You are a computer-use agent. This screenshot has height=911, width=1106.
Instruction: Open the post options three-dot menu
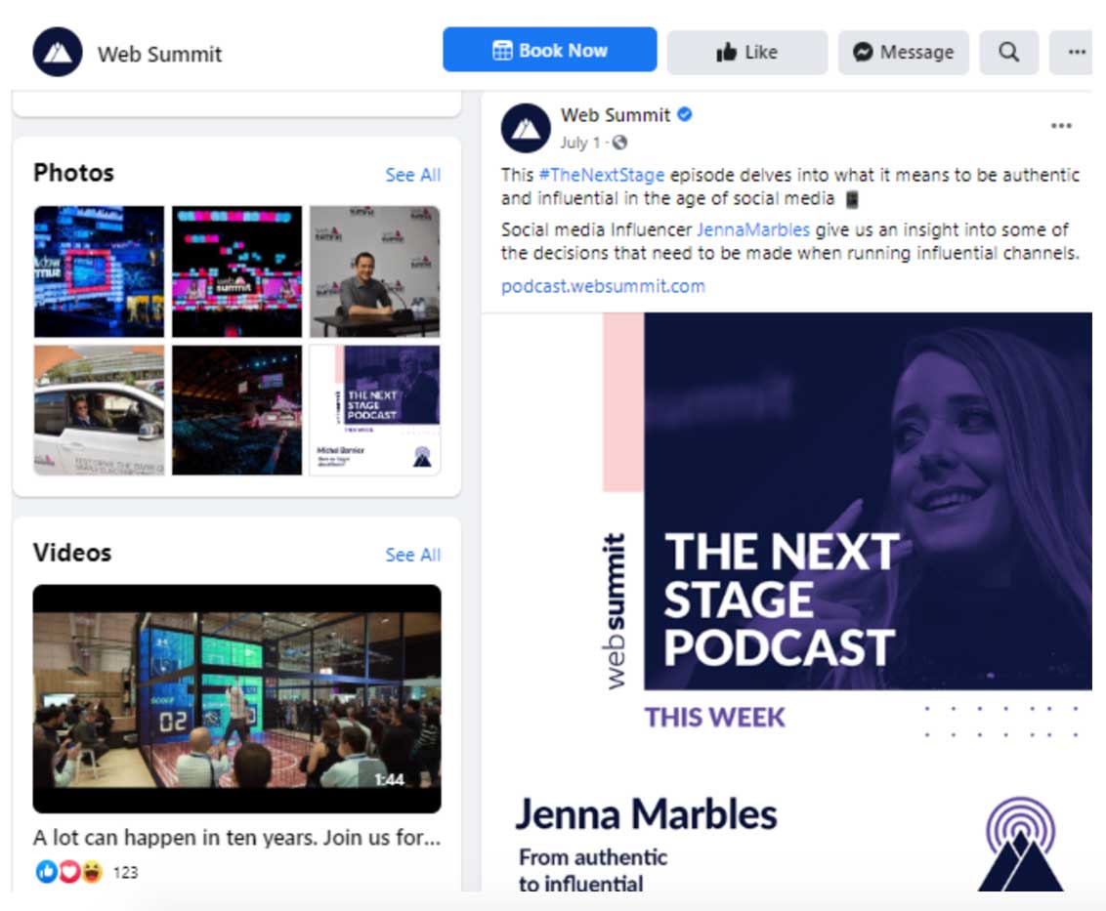[1061, 126]
